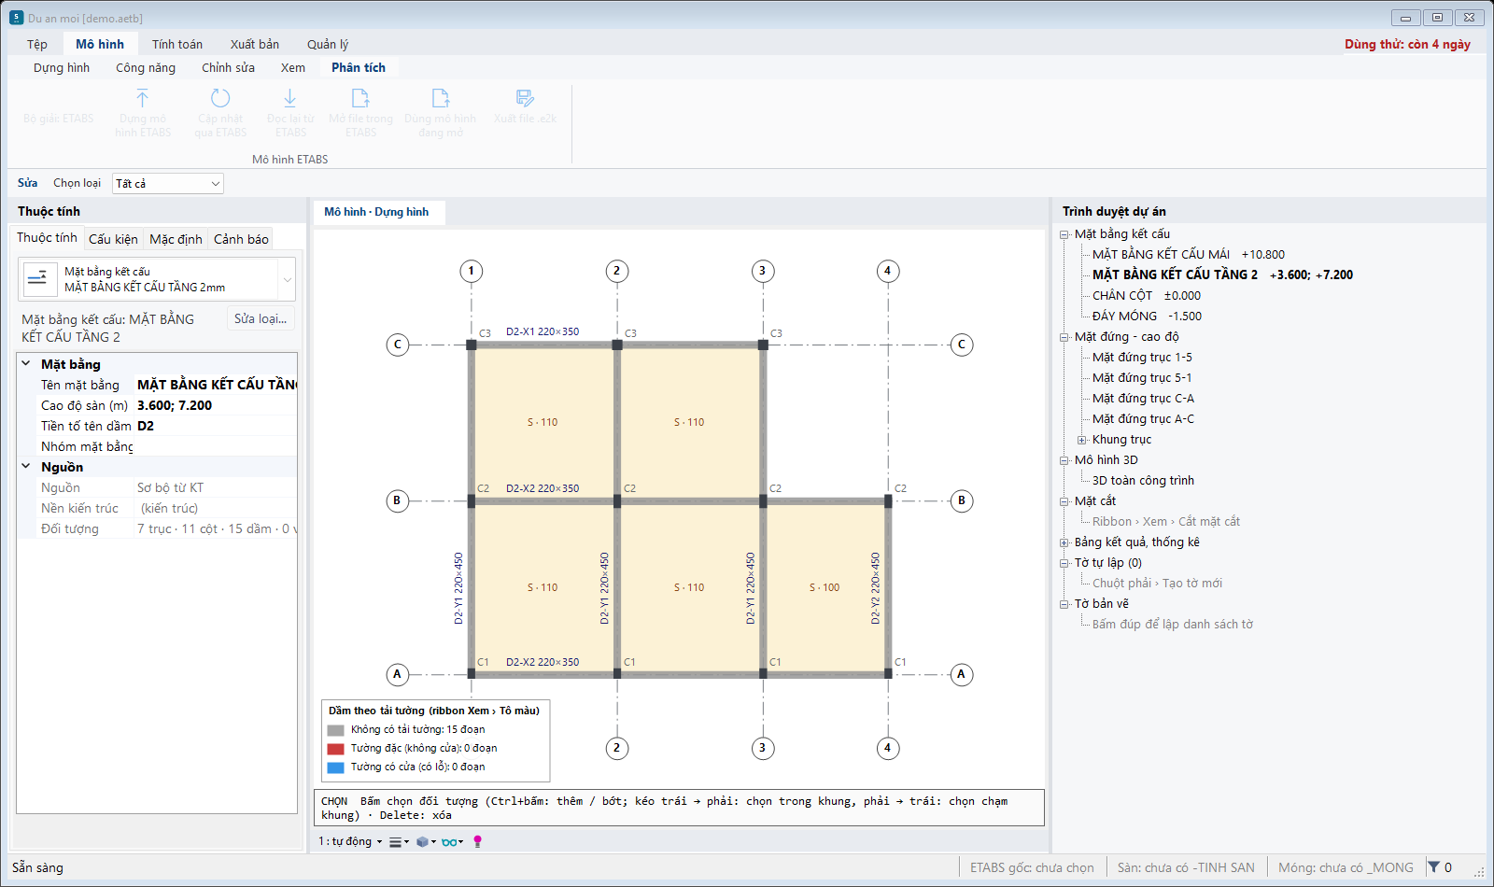Click the Sửa loại... button
Screen dimensions: 1494x887
tap(261, 318)
